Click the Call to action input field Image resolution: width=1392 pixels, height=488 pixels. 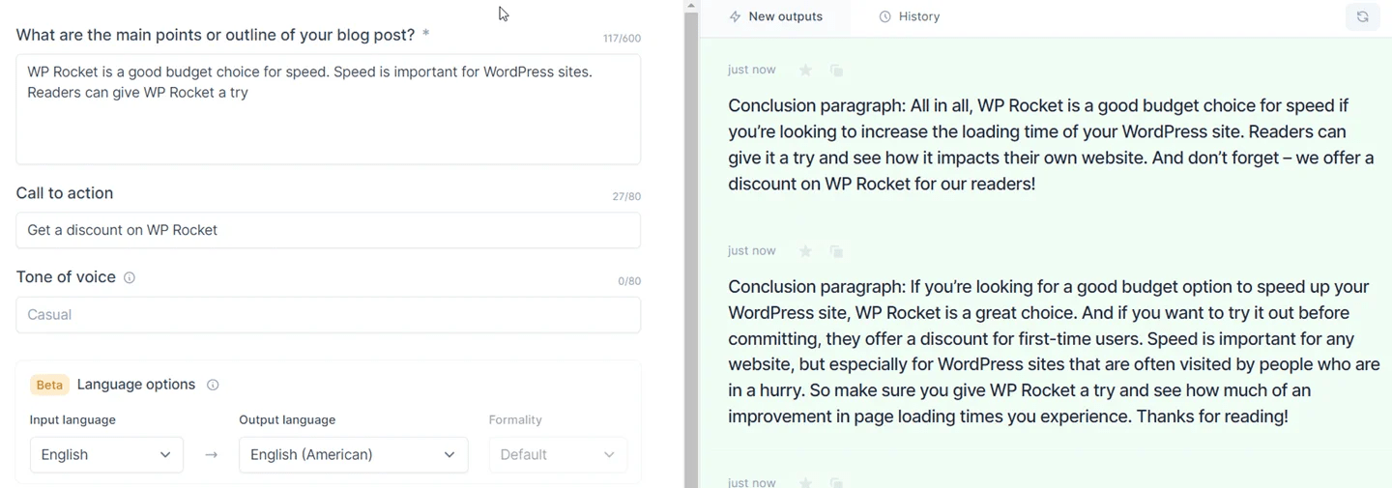coord(328,230)
